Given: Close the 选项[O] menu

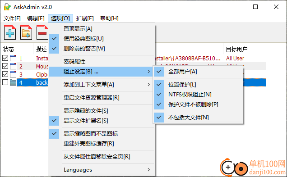Looking at the screenshot, I should pyautogui.click(x=60, y=18).
